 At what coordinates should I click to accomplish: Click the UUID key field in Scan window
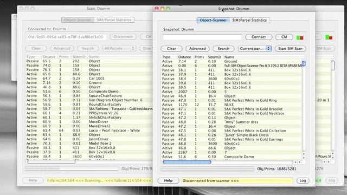(x=66, y=37)
